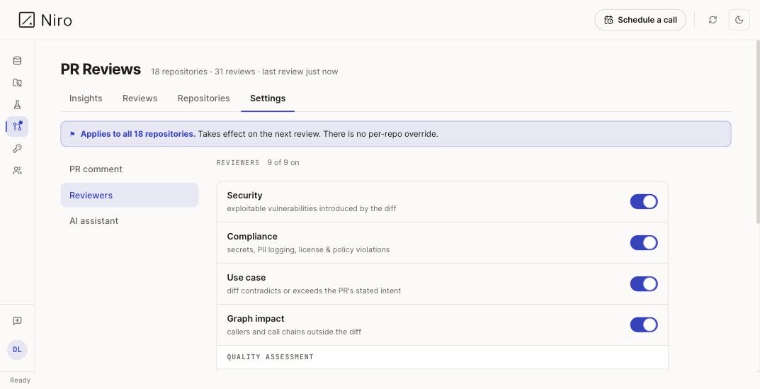
Task: Click 'Applies to all 18 repositories.' text
Action: point(138,134)
